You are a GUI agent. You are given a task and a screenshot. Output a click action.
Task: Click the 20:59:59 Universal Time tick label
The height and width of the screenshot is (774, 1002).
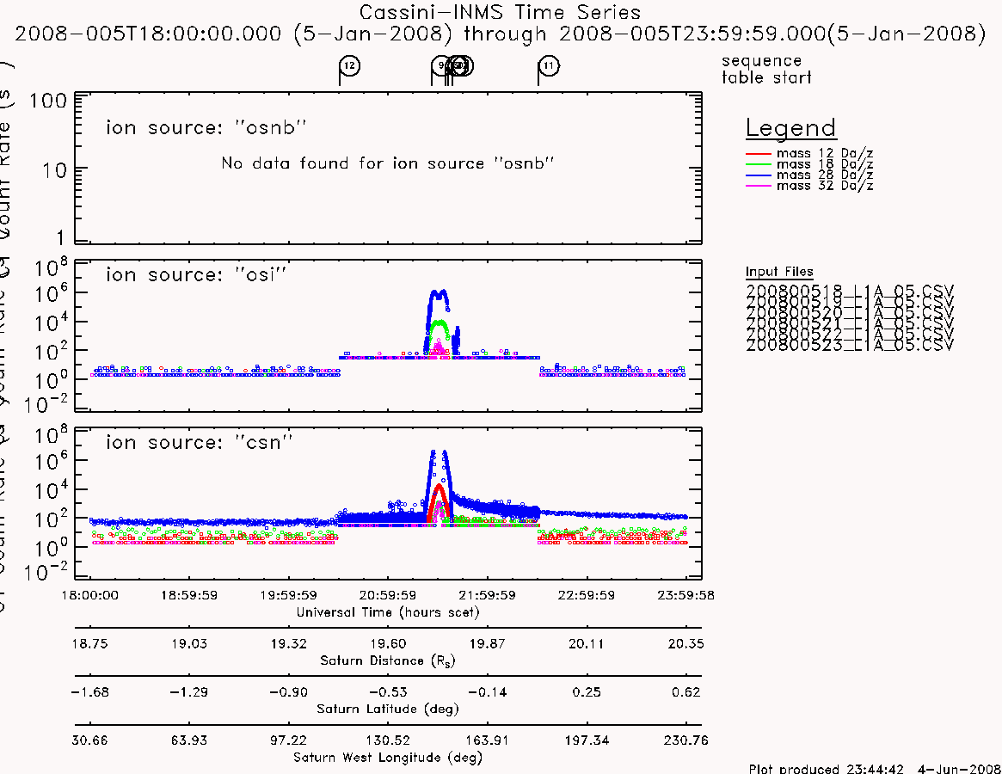coord(388,596)
